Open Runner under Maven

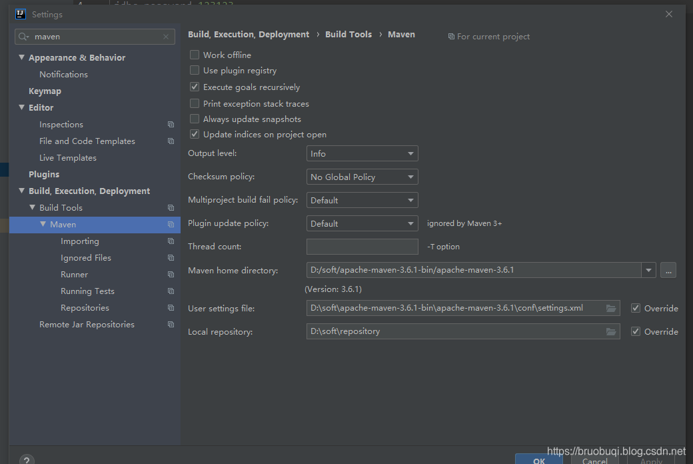click(74, 275)
